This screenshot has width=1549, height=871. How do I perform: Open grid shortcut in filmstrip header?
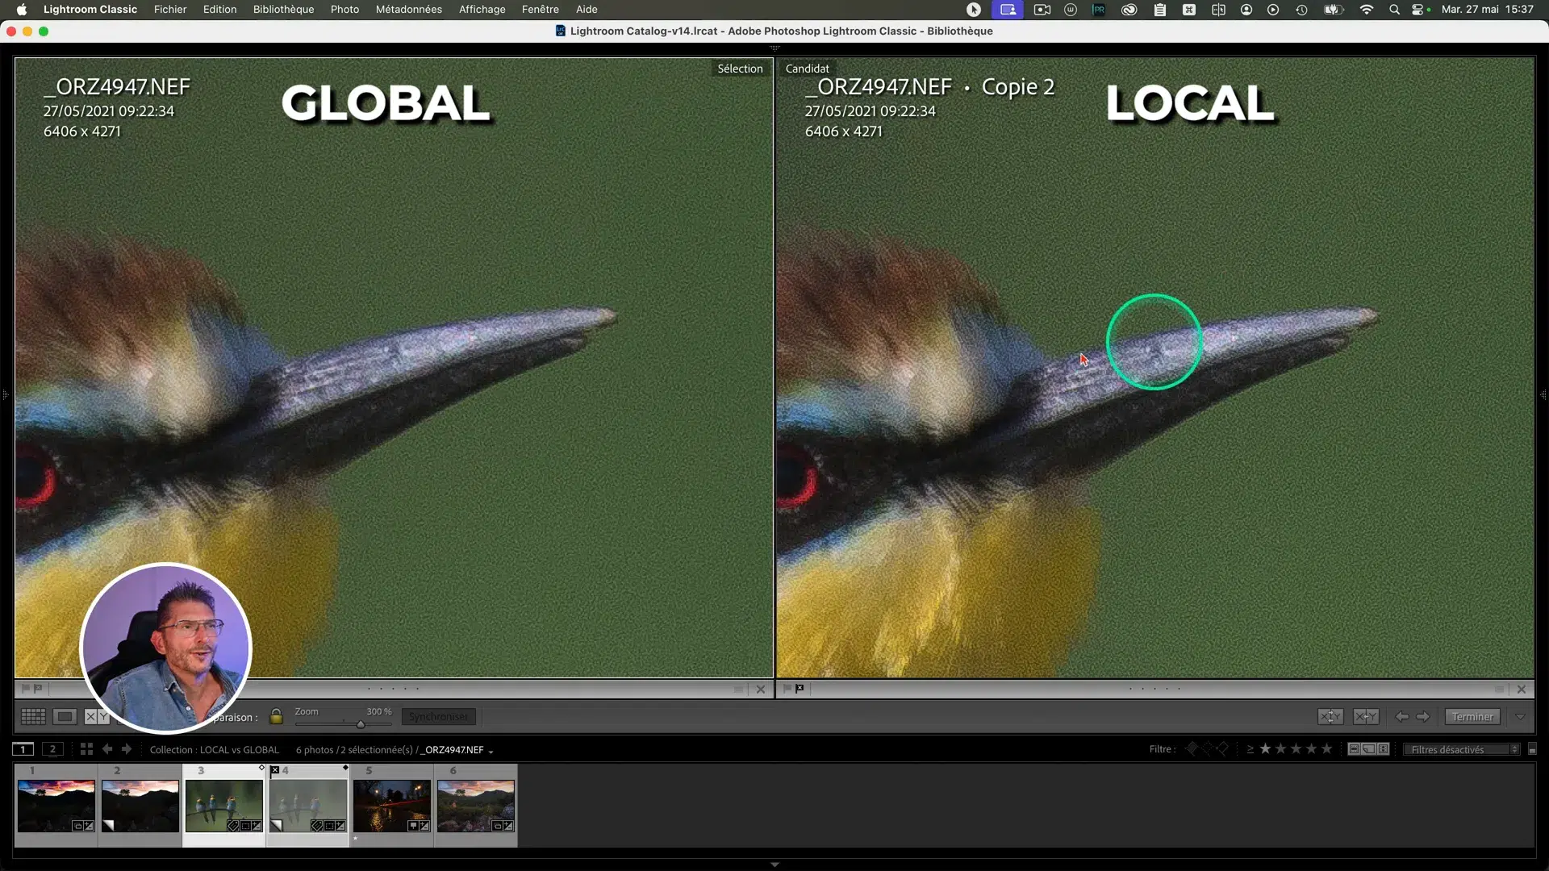[x=86, y=749]
